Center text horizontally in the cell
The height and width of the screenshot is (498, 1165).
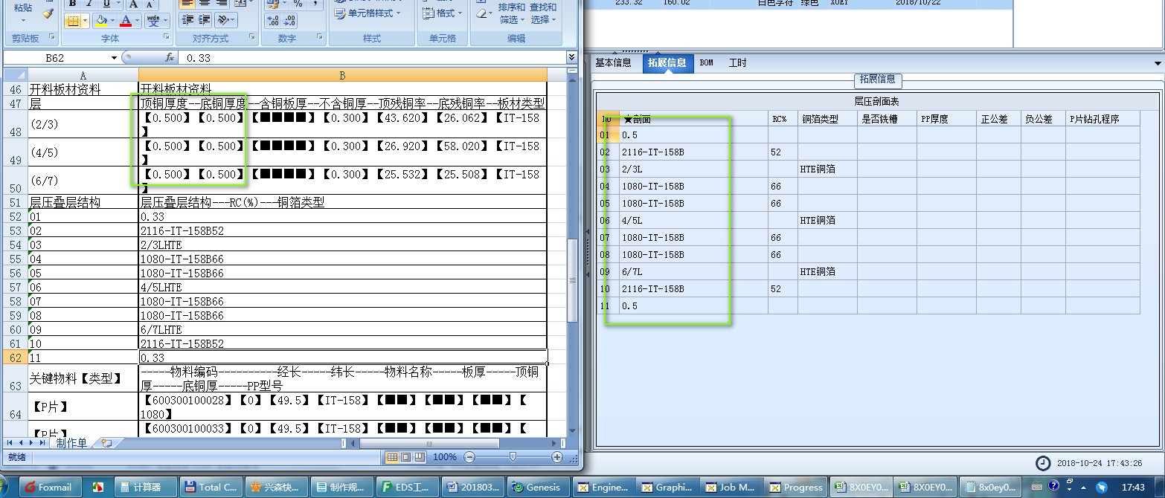click(x=204, y=4)
